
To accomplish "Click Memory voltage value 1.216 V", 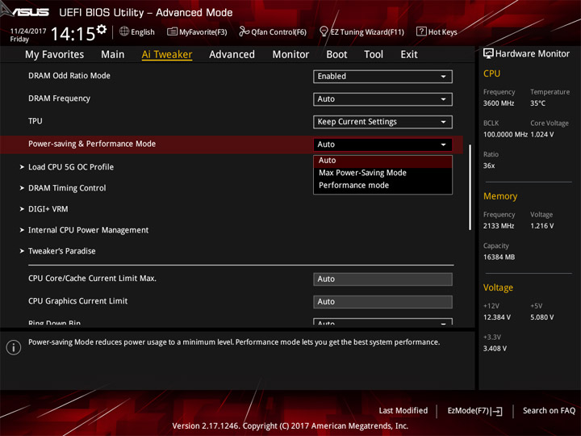I will (x=542, y=226).
